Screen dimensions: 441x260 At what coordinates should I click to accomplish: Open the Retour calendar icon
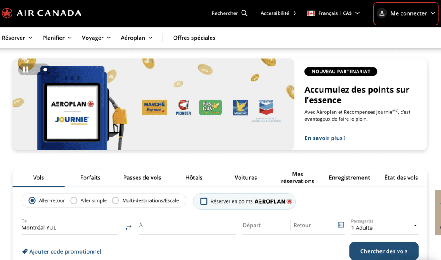(x=341, y=225)
